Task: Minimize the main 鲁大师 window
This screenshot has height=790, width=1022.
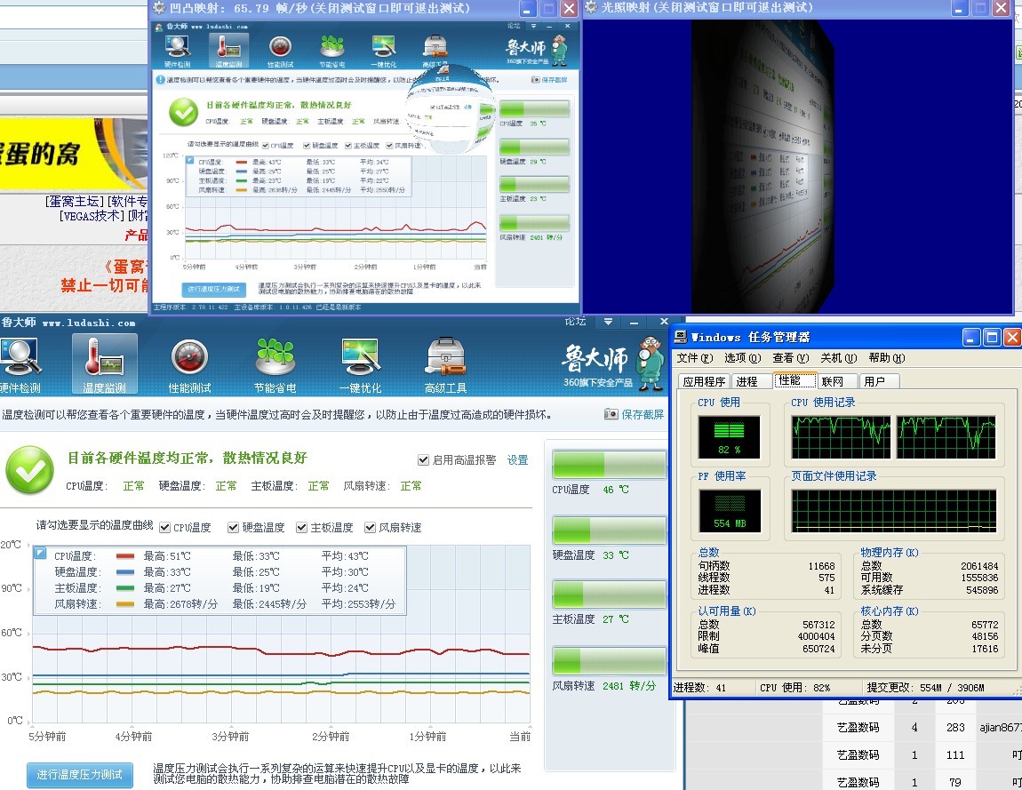Action: click(x=635, y=322)
